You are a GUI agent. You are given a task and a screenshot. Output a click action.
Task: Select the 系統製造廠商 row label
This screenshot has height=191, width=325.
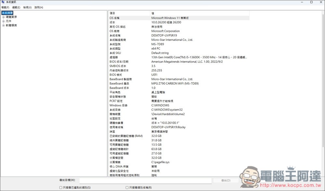point(118,40)
